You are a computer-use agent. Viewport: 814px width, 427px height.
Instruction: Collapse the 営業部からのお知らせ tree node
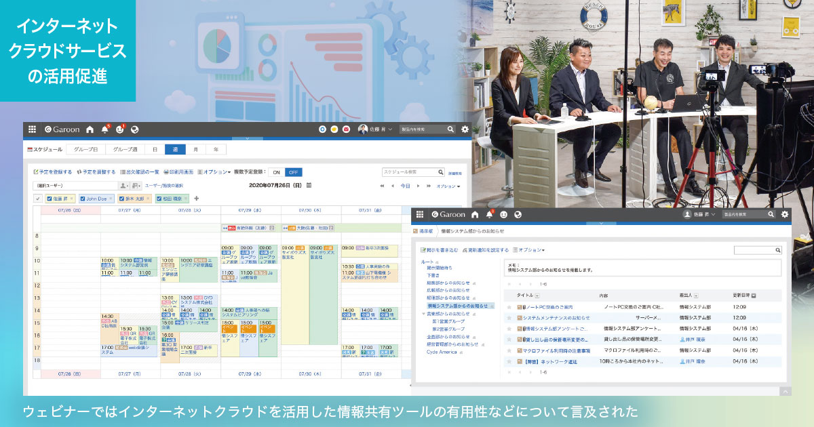423,314
